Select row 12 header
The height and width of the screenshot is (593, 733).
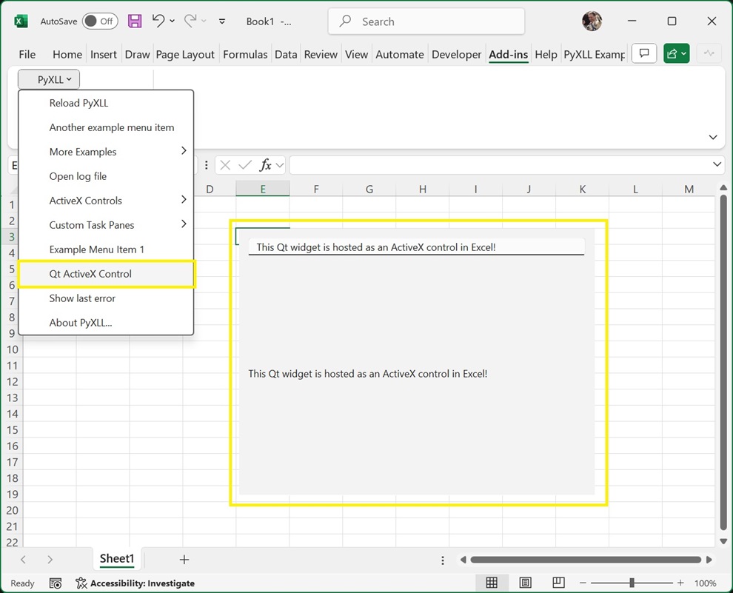coord(12,382)
